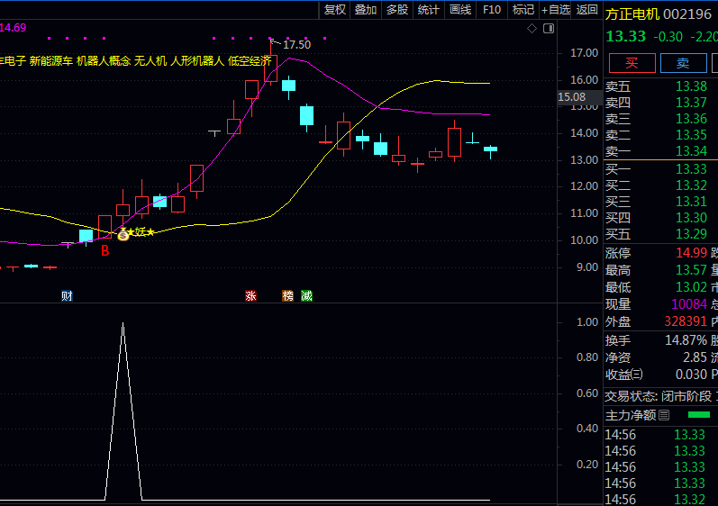Image resolution: width=718 pixels, height=506 pixels.
Task: Open the 统计 statistics tool
Action: coord(429,10)
